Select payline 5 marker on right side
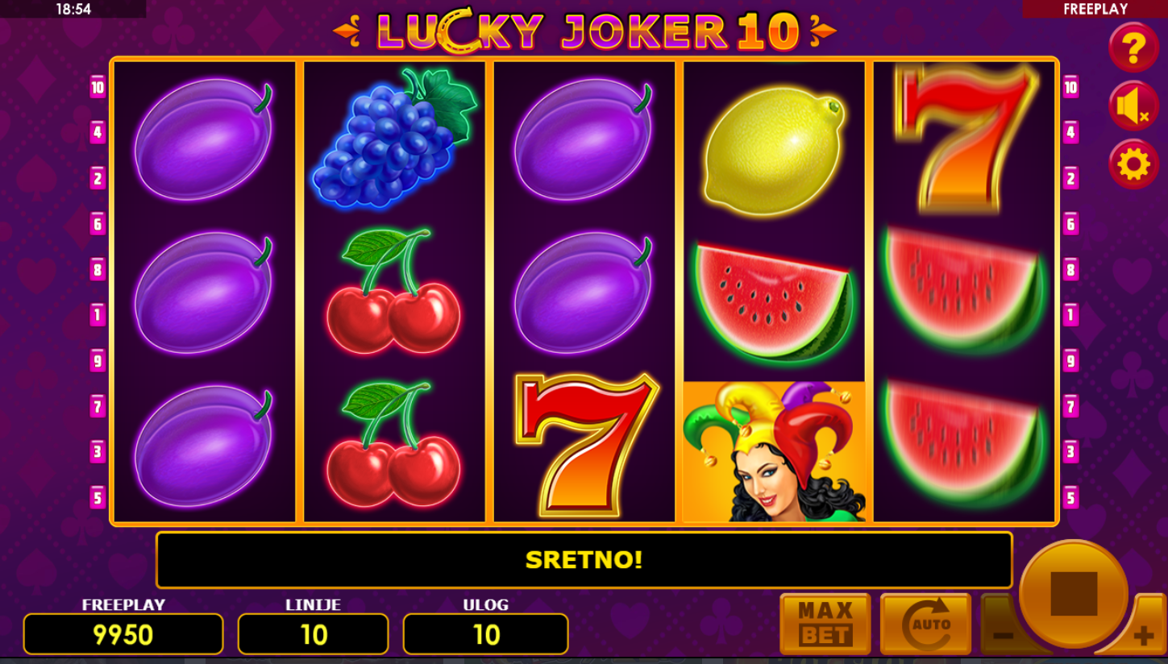The width and height of the screenshot is (1168, 664). coord(1070,497)
